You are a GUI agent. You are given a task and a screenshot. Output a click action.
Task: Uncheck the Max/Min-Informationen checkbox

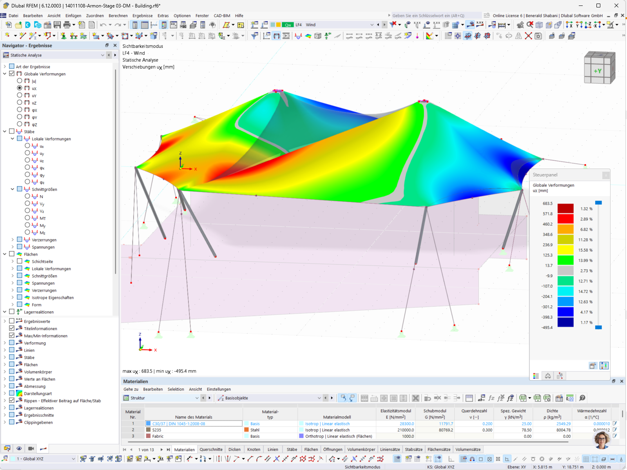click(12, 336)
